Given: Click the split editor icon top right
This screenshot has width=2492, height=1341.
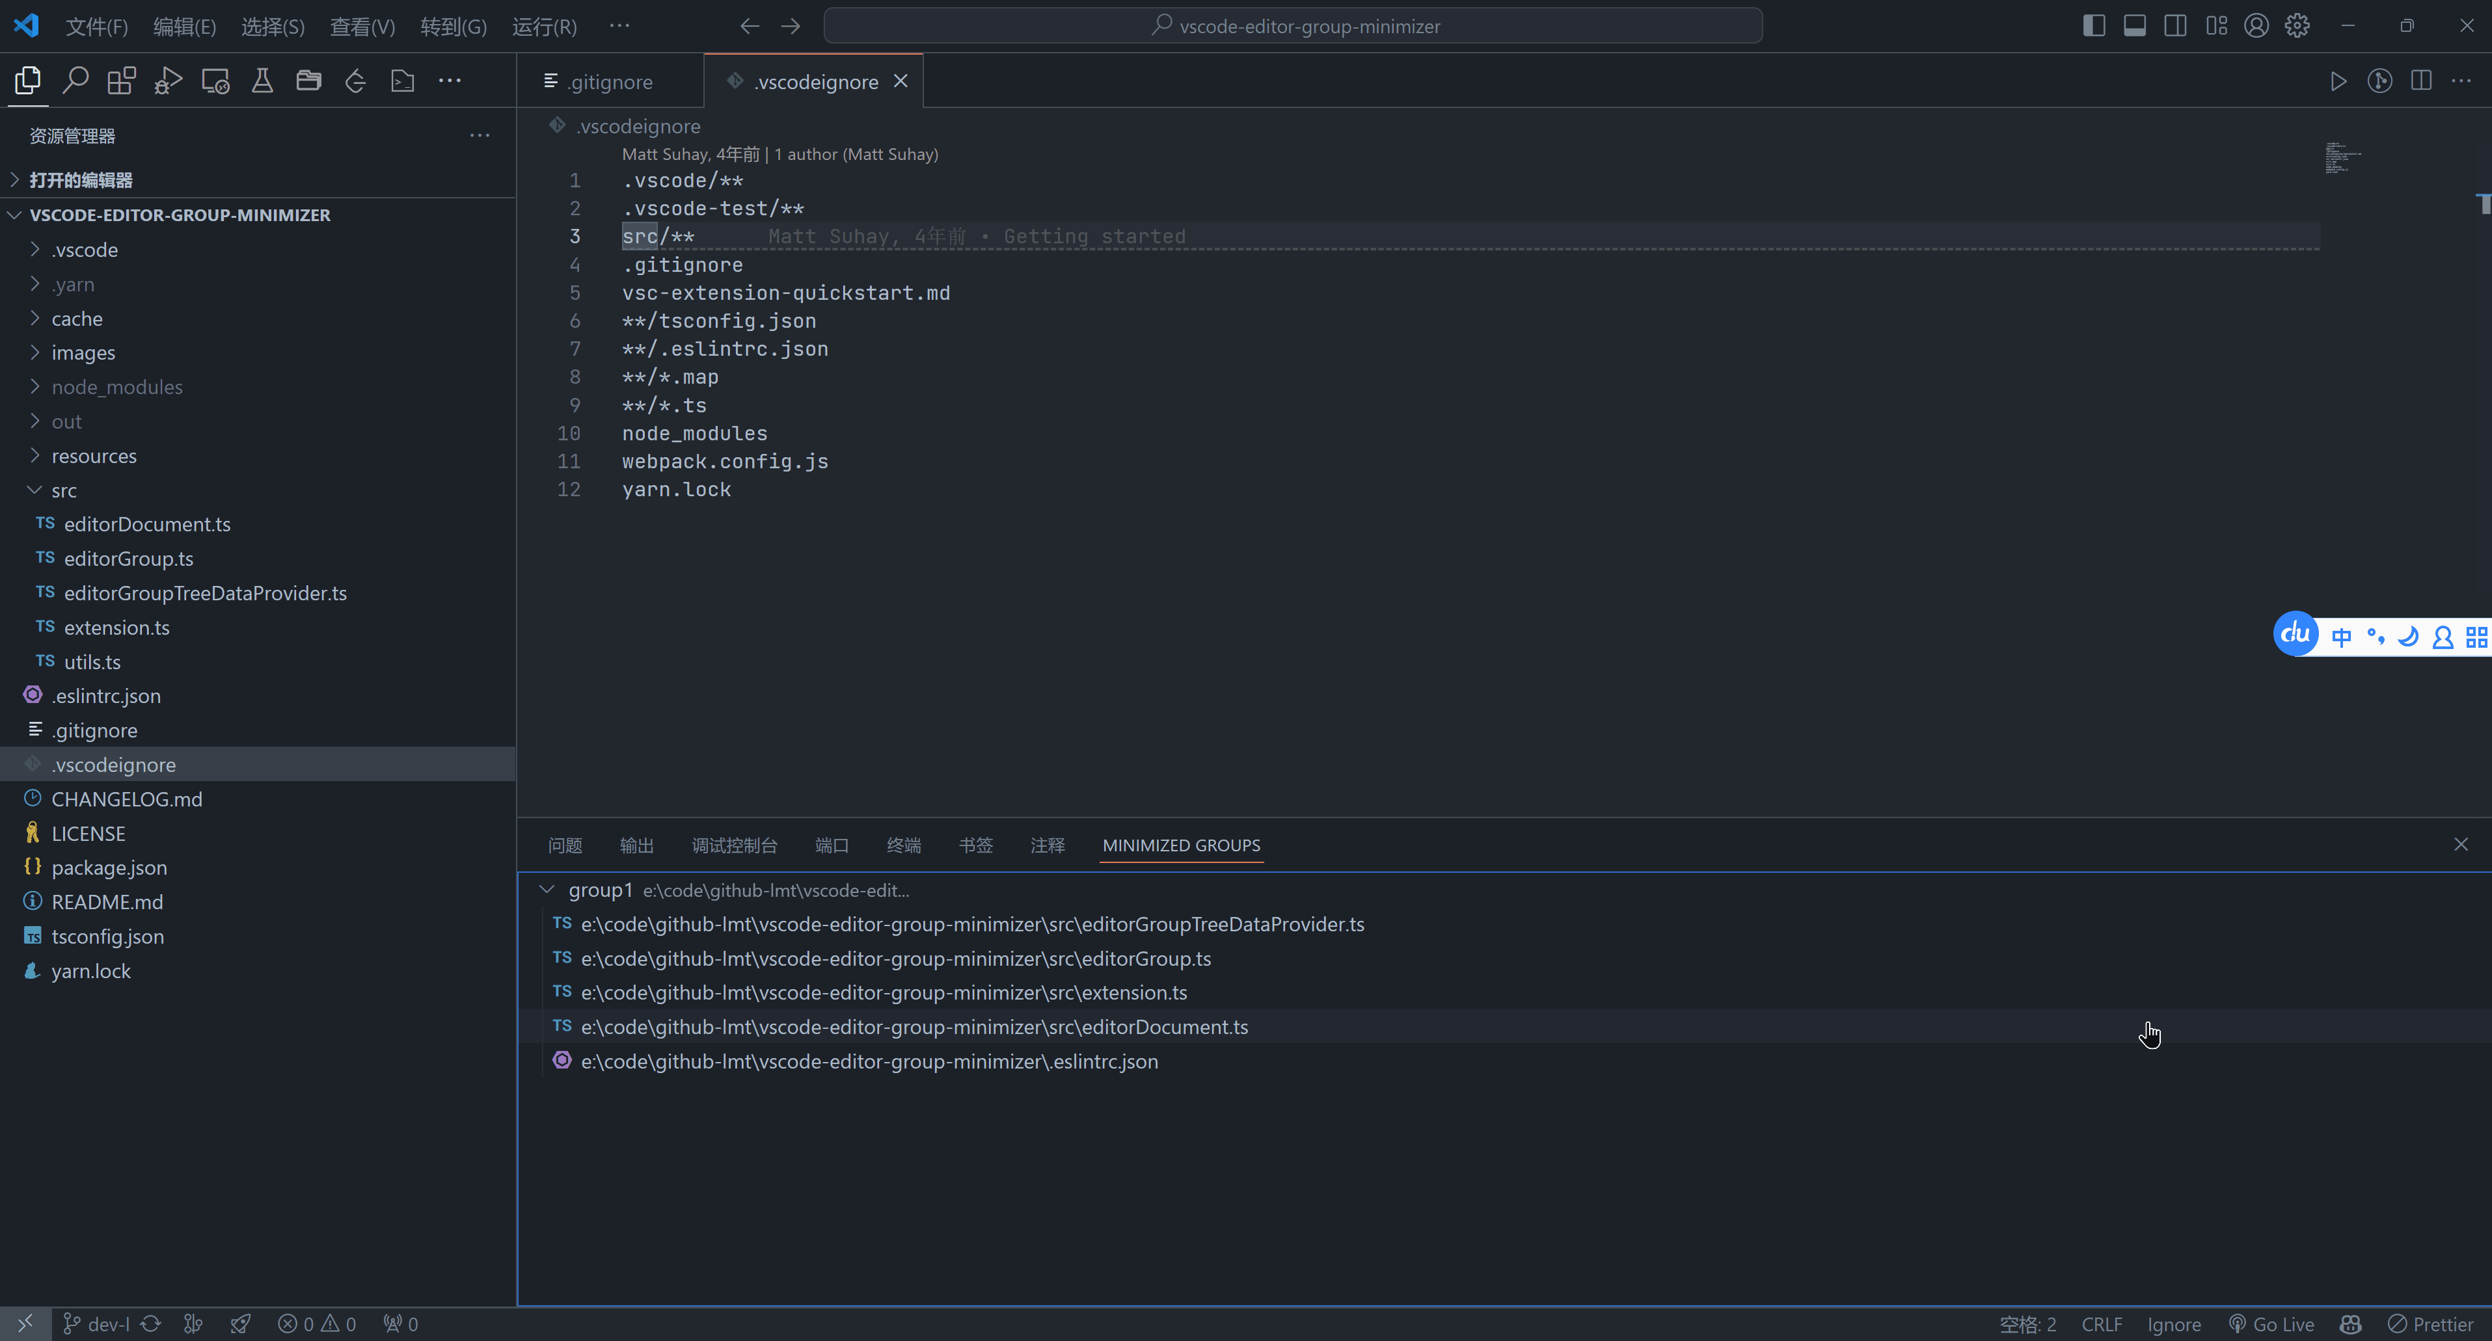Looking at the screenshot, I should 2421,81.
